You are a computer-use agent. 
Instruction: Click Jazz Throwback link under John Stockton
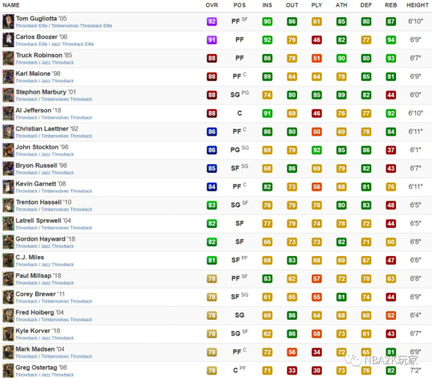tap(58, 154)
